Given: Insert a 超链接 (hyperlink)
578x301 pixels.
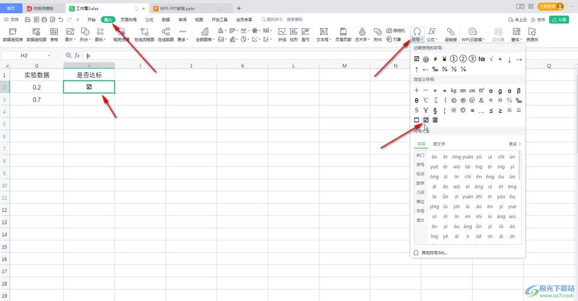Looking at the screenshot, I should pos(450,34).
